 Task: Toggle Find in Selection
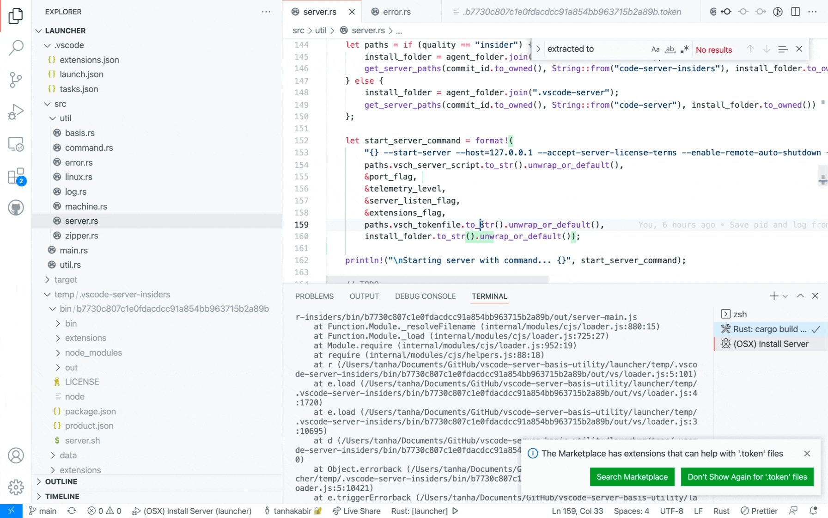tap(783, 49)
